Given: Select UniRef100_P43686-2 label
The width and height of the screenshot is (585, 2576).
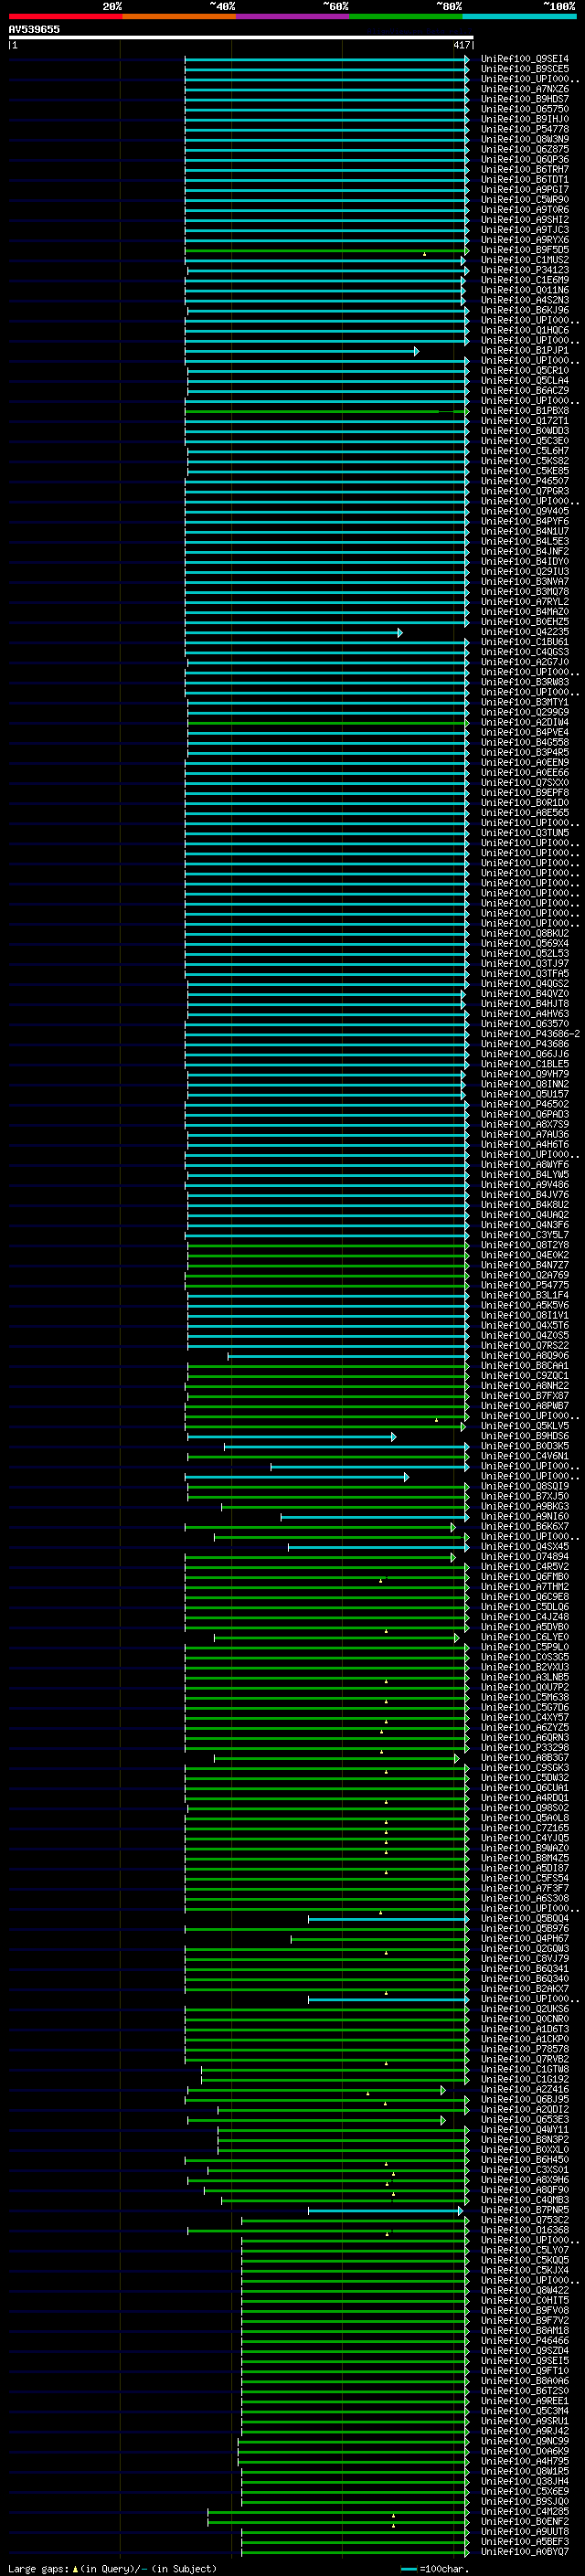Looking at the screenshot, I should (530, 1034).
